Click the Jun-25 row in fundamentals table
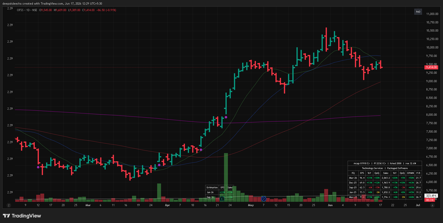443x223 pixels. click(x=385, y=192)
